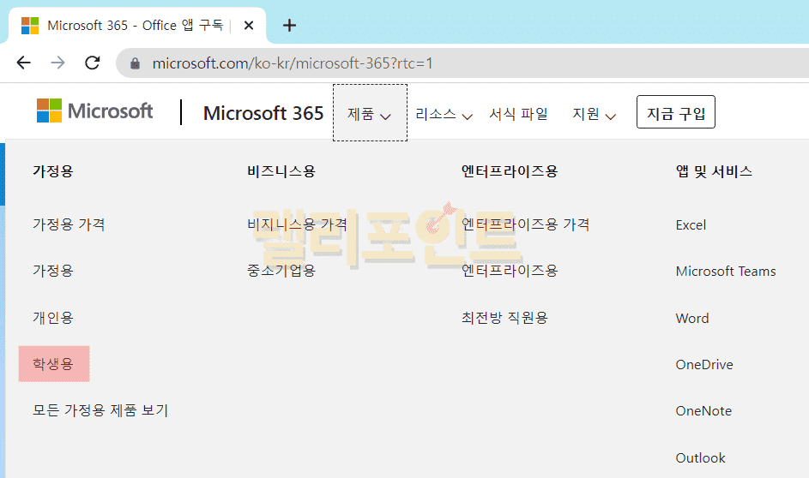The height and width of the screenshot is (478, 809).
Task: Close the Microsoft 365 browser tab
Action: coord(249,25)
